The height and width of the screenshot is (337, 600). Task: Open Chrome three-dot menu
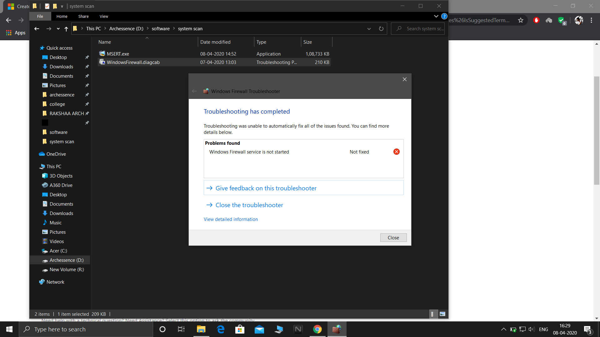pyautogui.click(x=591, y=20)
